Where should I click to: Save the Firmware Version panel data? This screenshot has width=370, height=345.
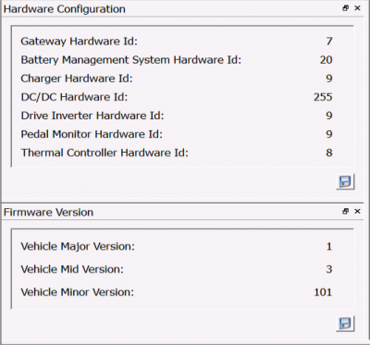point(345,324)
